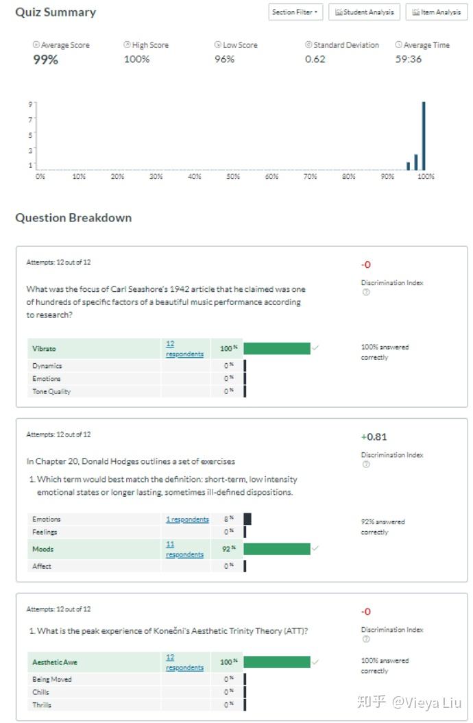
Task: View the 12 respondents for Vibrato
Action: 184,348
